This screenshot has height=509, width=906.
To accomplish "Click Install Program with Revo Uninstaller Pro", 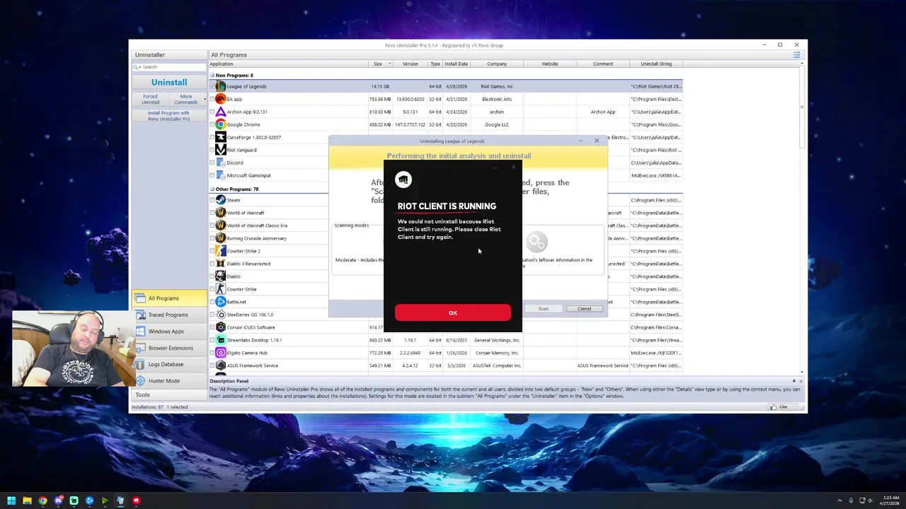I will coord(168,115).
